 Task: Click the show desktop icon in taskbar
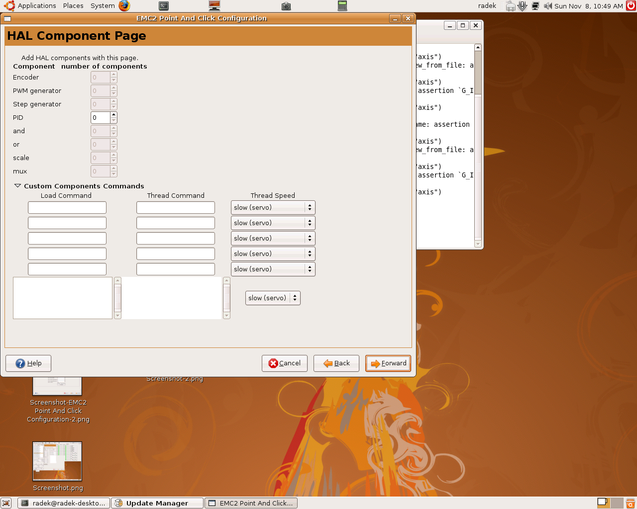[6, 503]
